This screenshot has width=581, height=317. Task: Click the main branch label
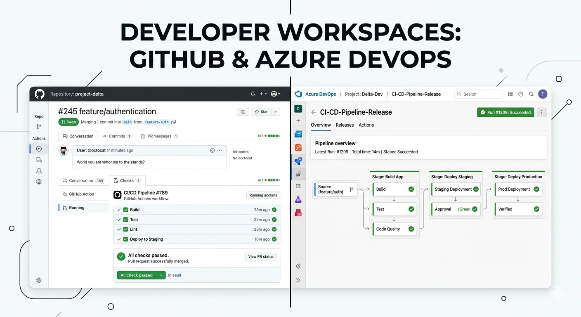pyautogui.click(x=128, y=122)
